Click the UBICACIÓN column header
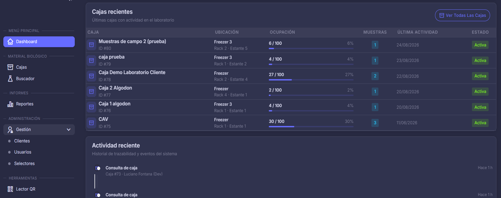 coord(227,32)
